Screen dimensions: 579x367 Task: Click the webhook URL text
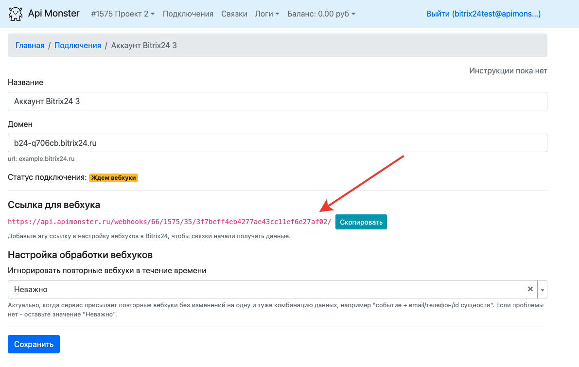point(169,222)
